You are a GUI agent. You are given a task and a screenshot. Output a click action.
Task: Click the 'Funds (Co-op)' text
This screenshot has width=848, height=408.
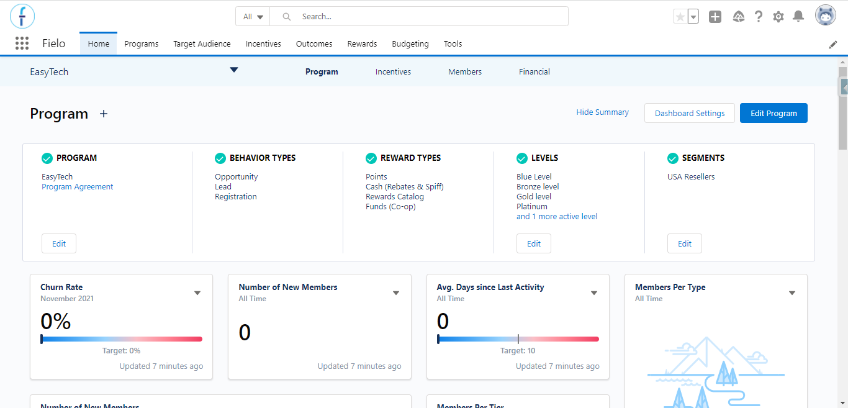(390, 207)
